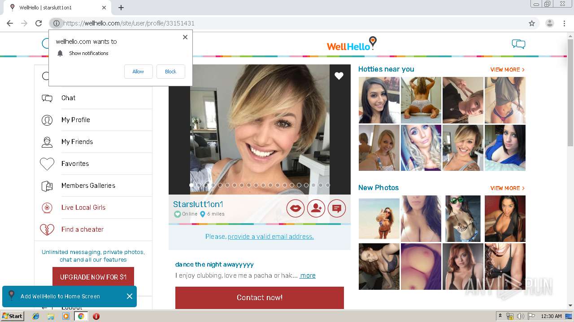
Task: Select the last photo carousel dot
Action: (x=328, y=185)
